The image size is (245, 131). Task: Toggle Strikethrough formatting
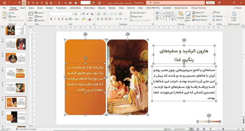[x=66, y=19]
